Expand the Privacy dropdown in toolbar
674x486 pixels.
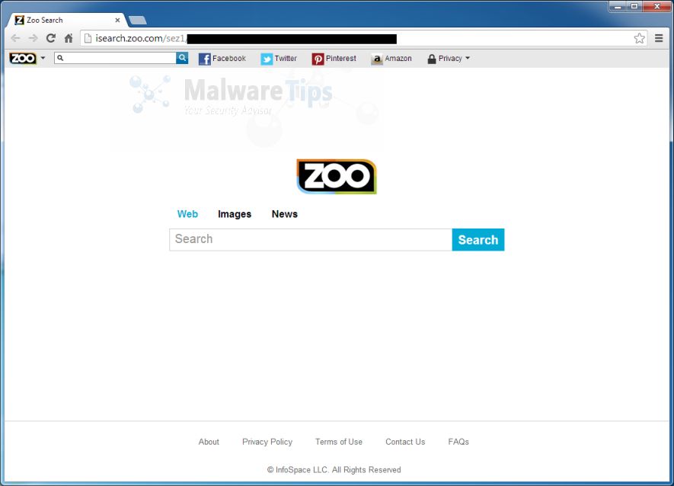coord(449,59)
